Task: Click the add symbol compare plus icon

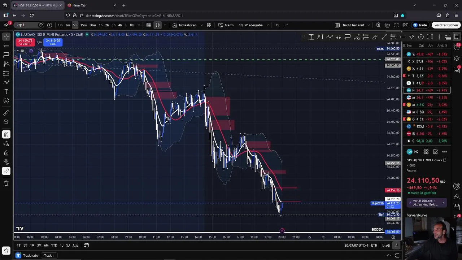Action: pyautogui.click(x=49, y=25)
